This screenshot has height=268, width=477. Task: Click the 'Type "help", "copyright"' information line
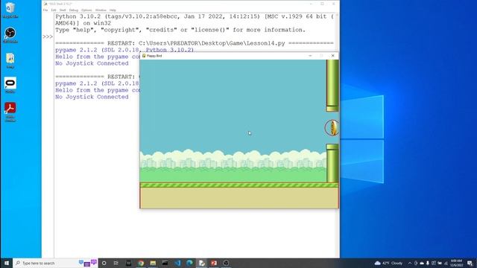tap(180, 30)
